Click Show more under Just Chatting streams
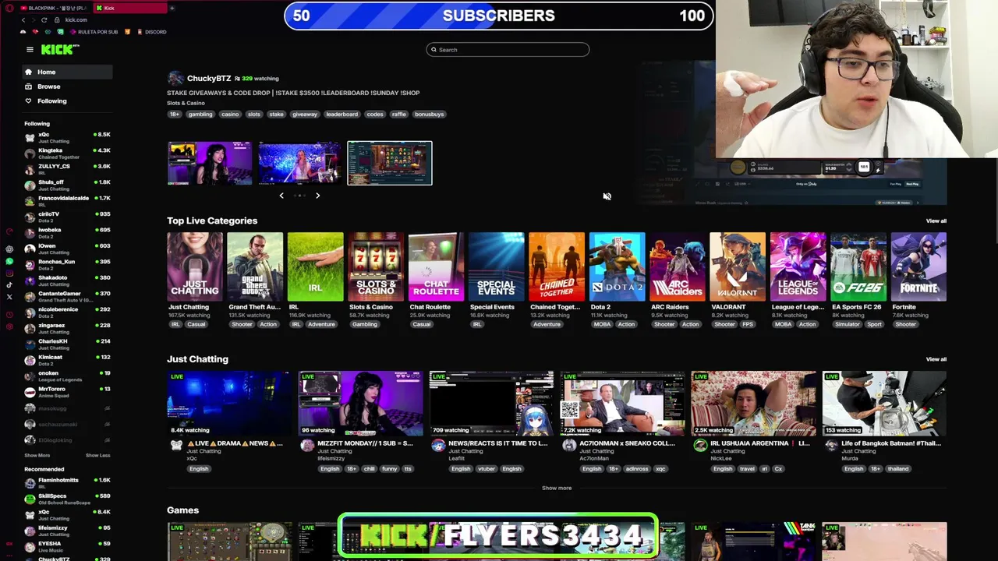 click(557, 488)
